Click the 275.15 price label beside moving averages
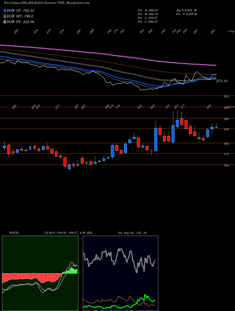Viewport: 235px width, 311px height. click(x=222, y=81)
